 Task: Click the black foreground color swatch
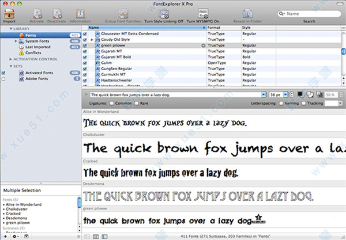[300, 94]
